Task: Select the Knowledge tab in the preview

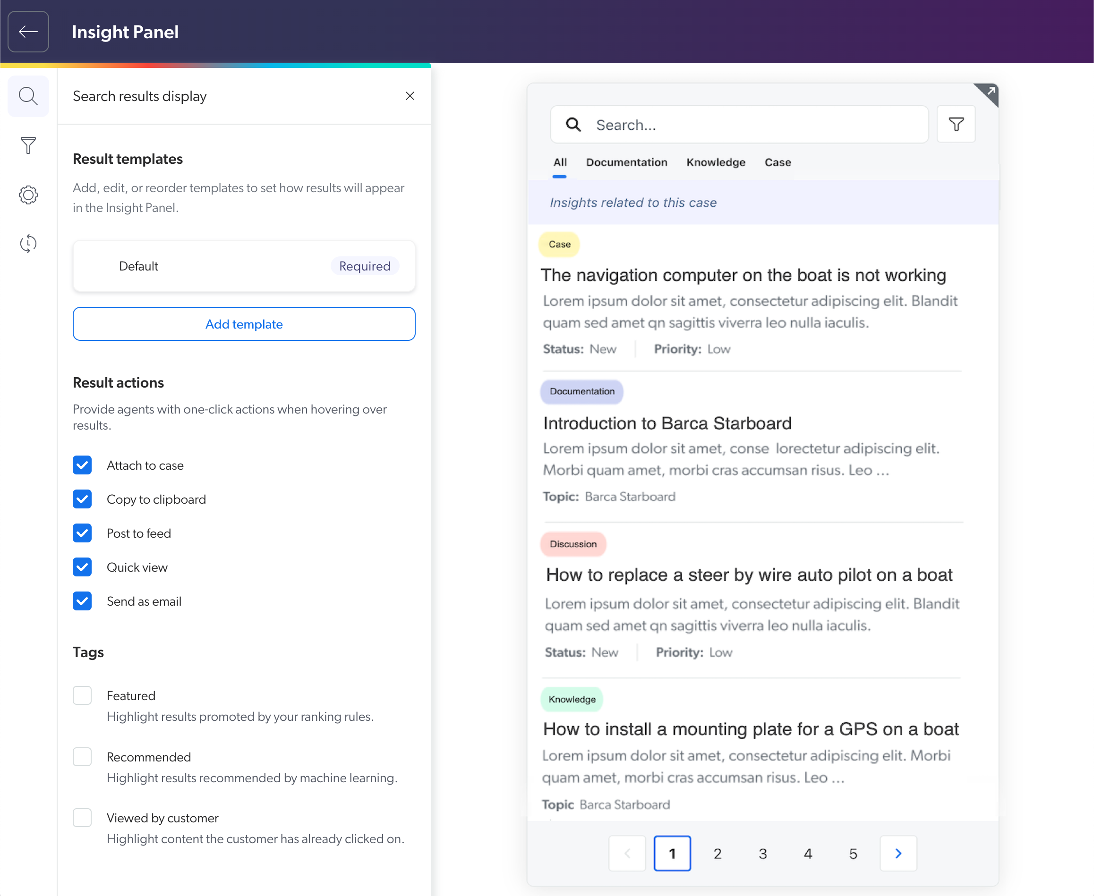Action: pos(716,162)
